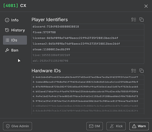Image resolution: width=152 pixels, height=132 pixels.
Task: Select the steam identifier row
Action: click(88, 49)
